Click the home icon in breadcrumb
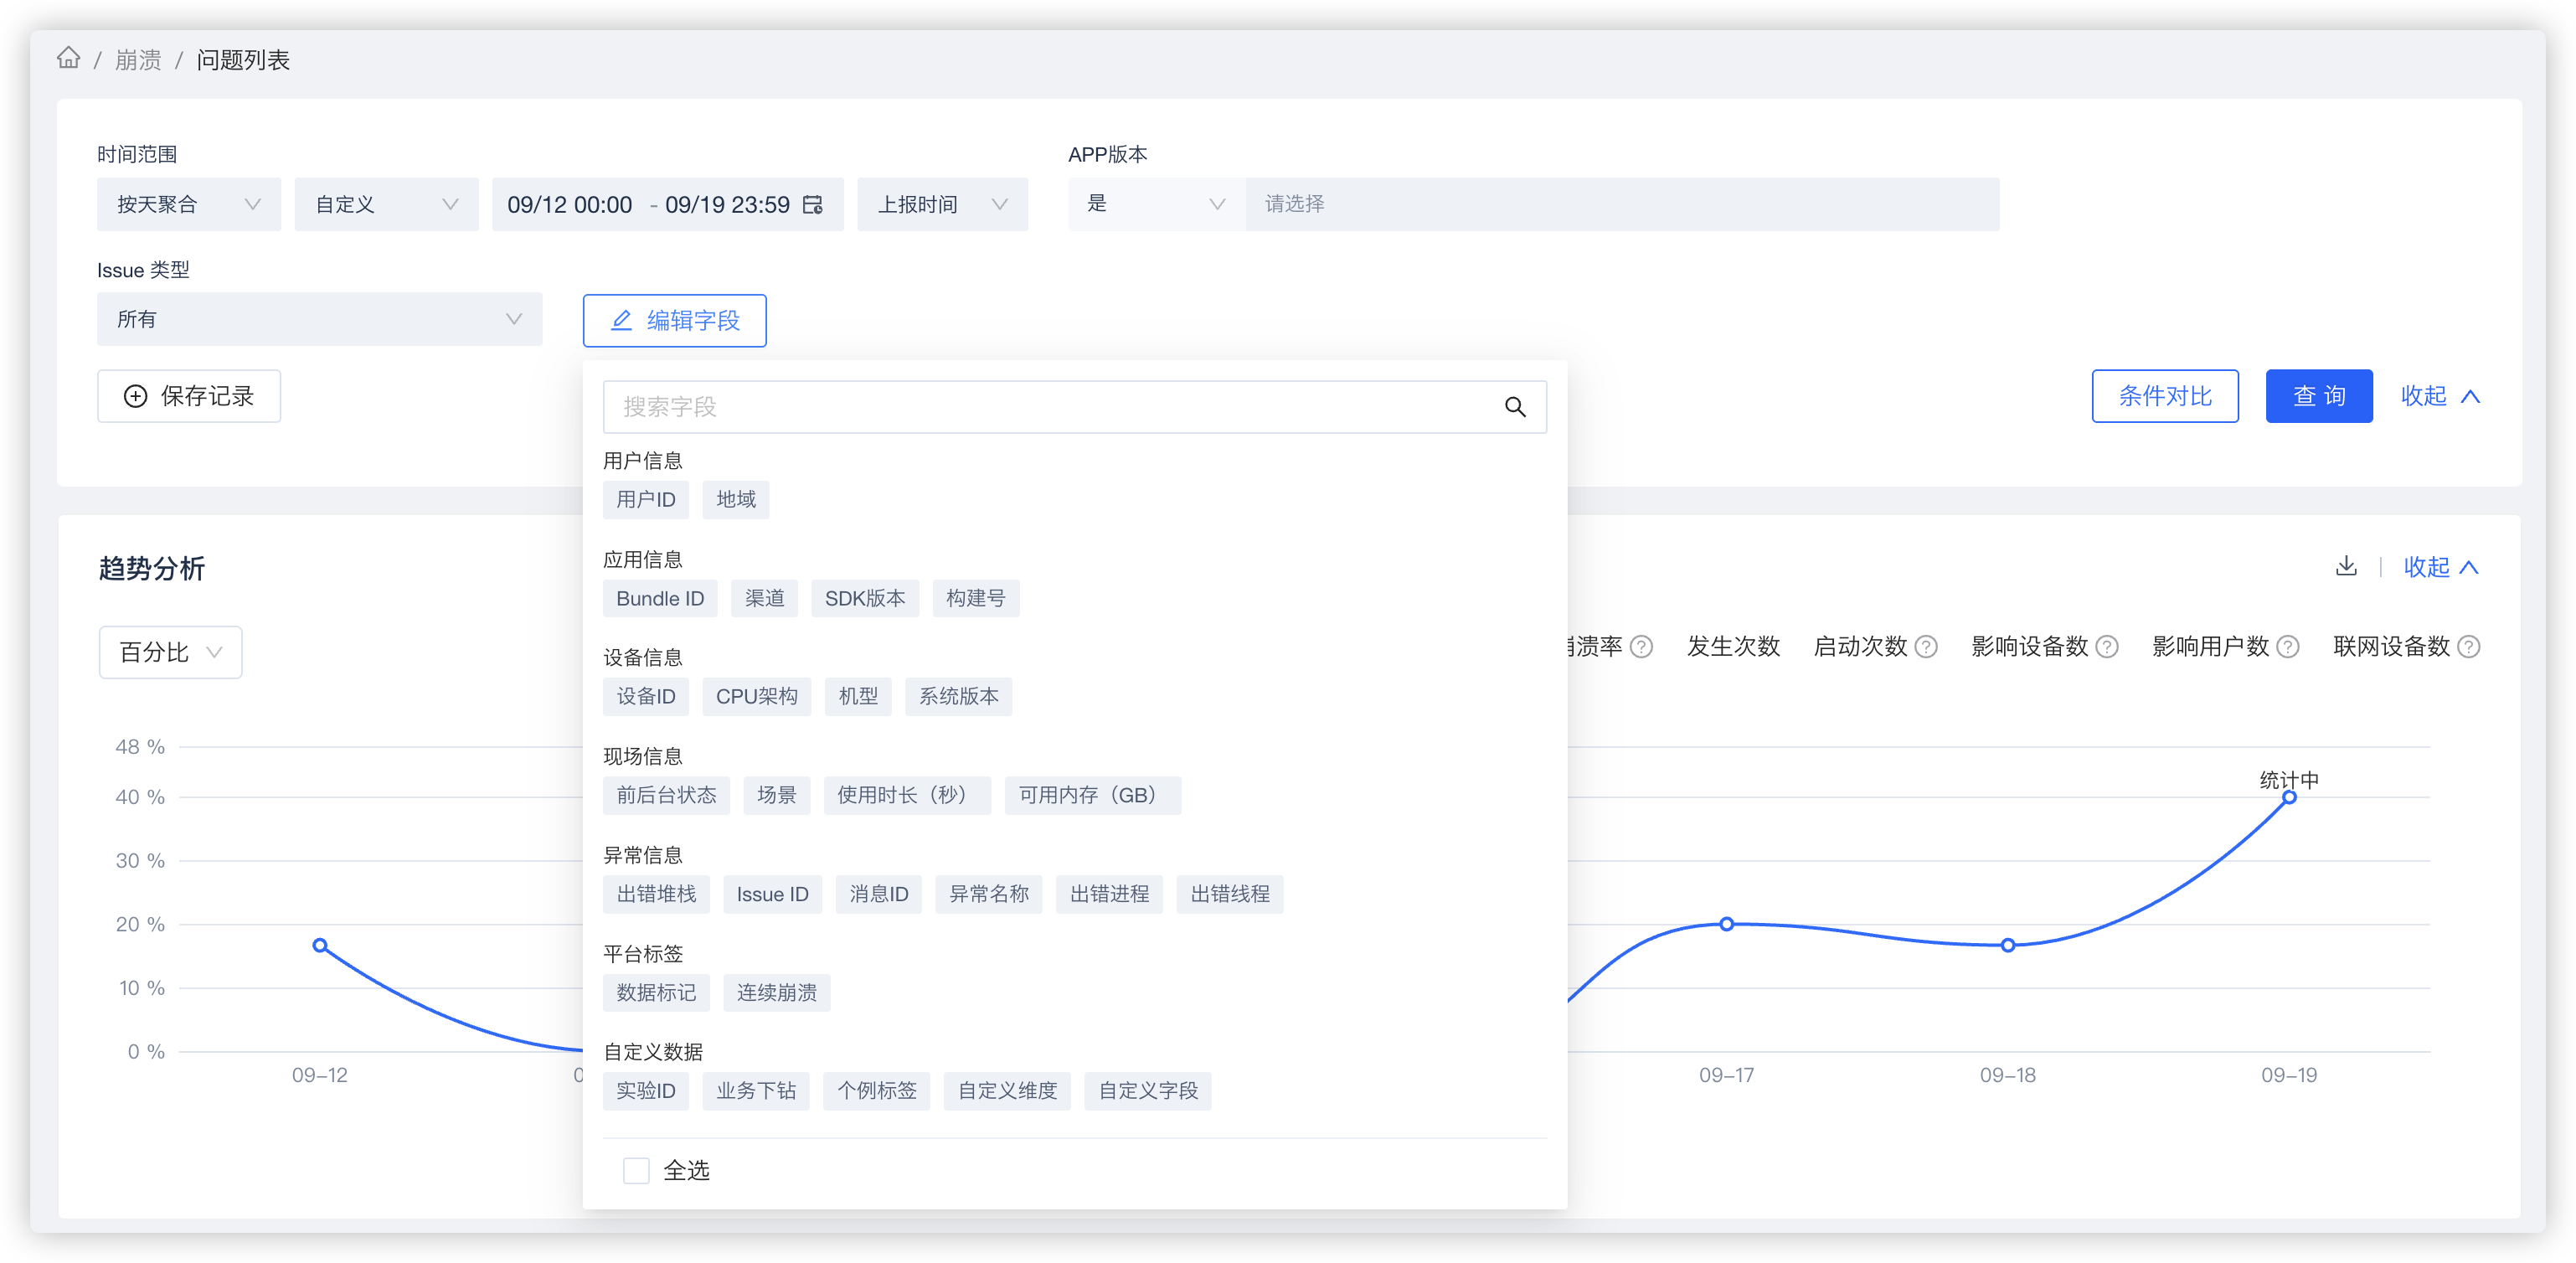 click(68, 58)
